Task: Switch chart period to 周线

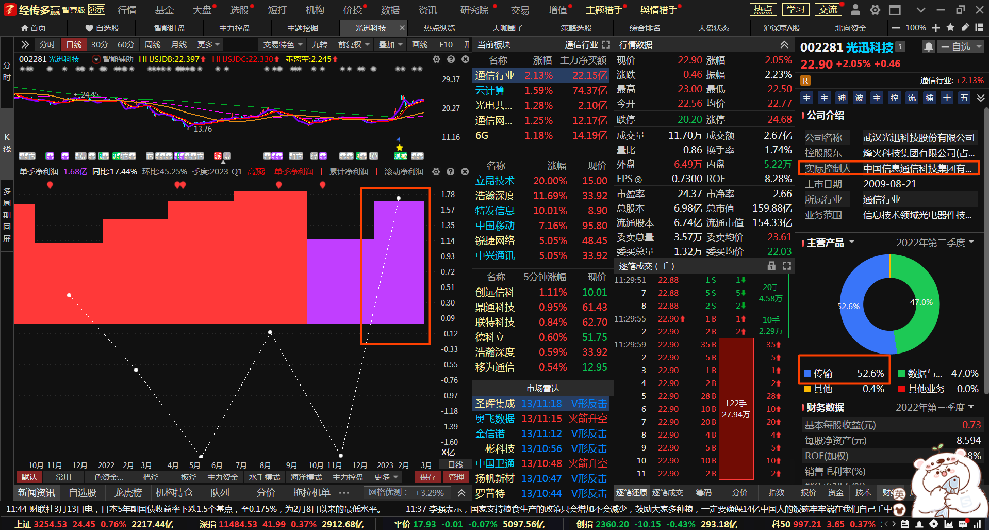Action: (153, 45)
